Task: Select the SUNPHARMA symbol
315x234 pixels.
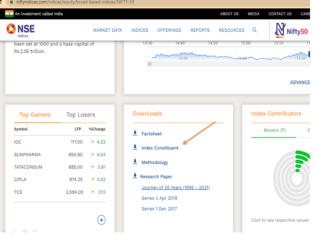Action: 27,155
